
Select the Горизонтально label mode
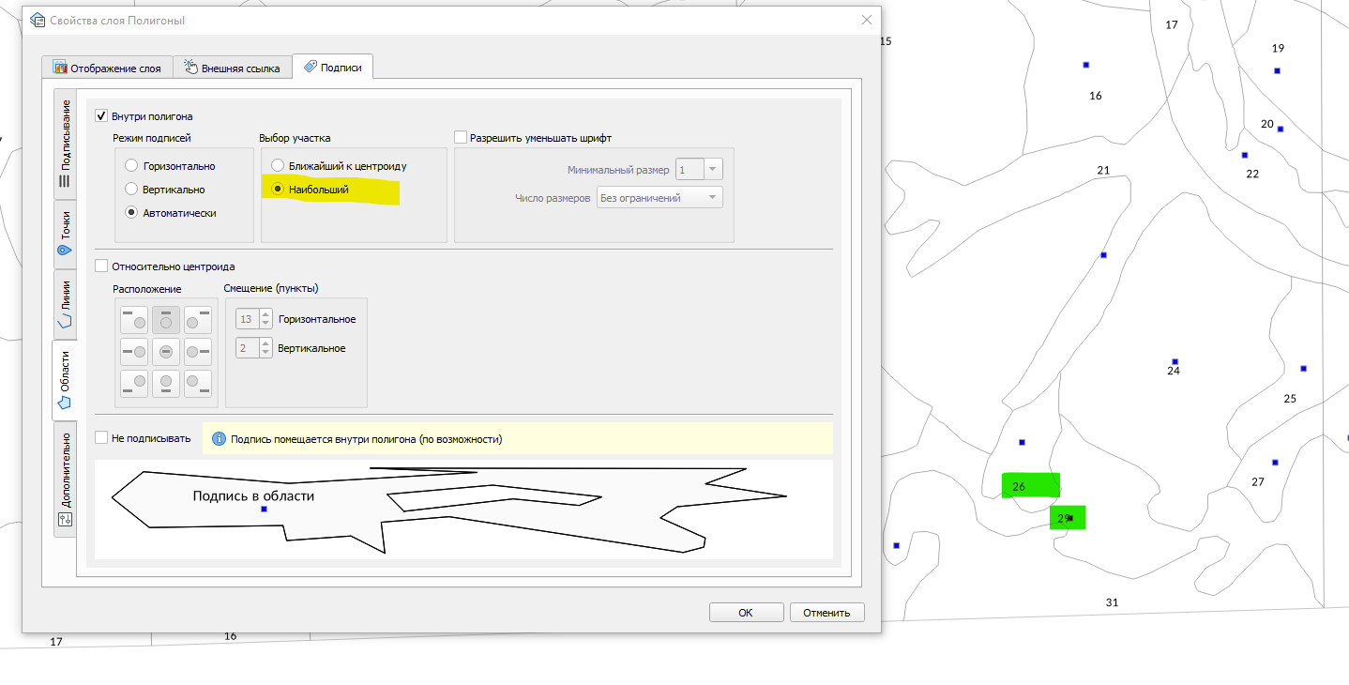click(132, 166)
